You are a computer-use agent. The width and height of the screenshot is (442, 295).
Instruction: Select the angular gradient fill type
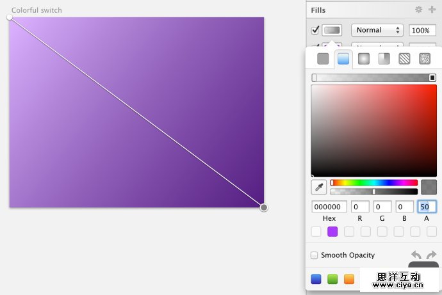click(384, 59)
